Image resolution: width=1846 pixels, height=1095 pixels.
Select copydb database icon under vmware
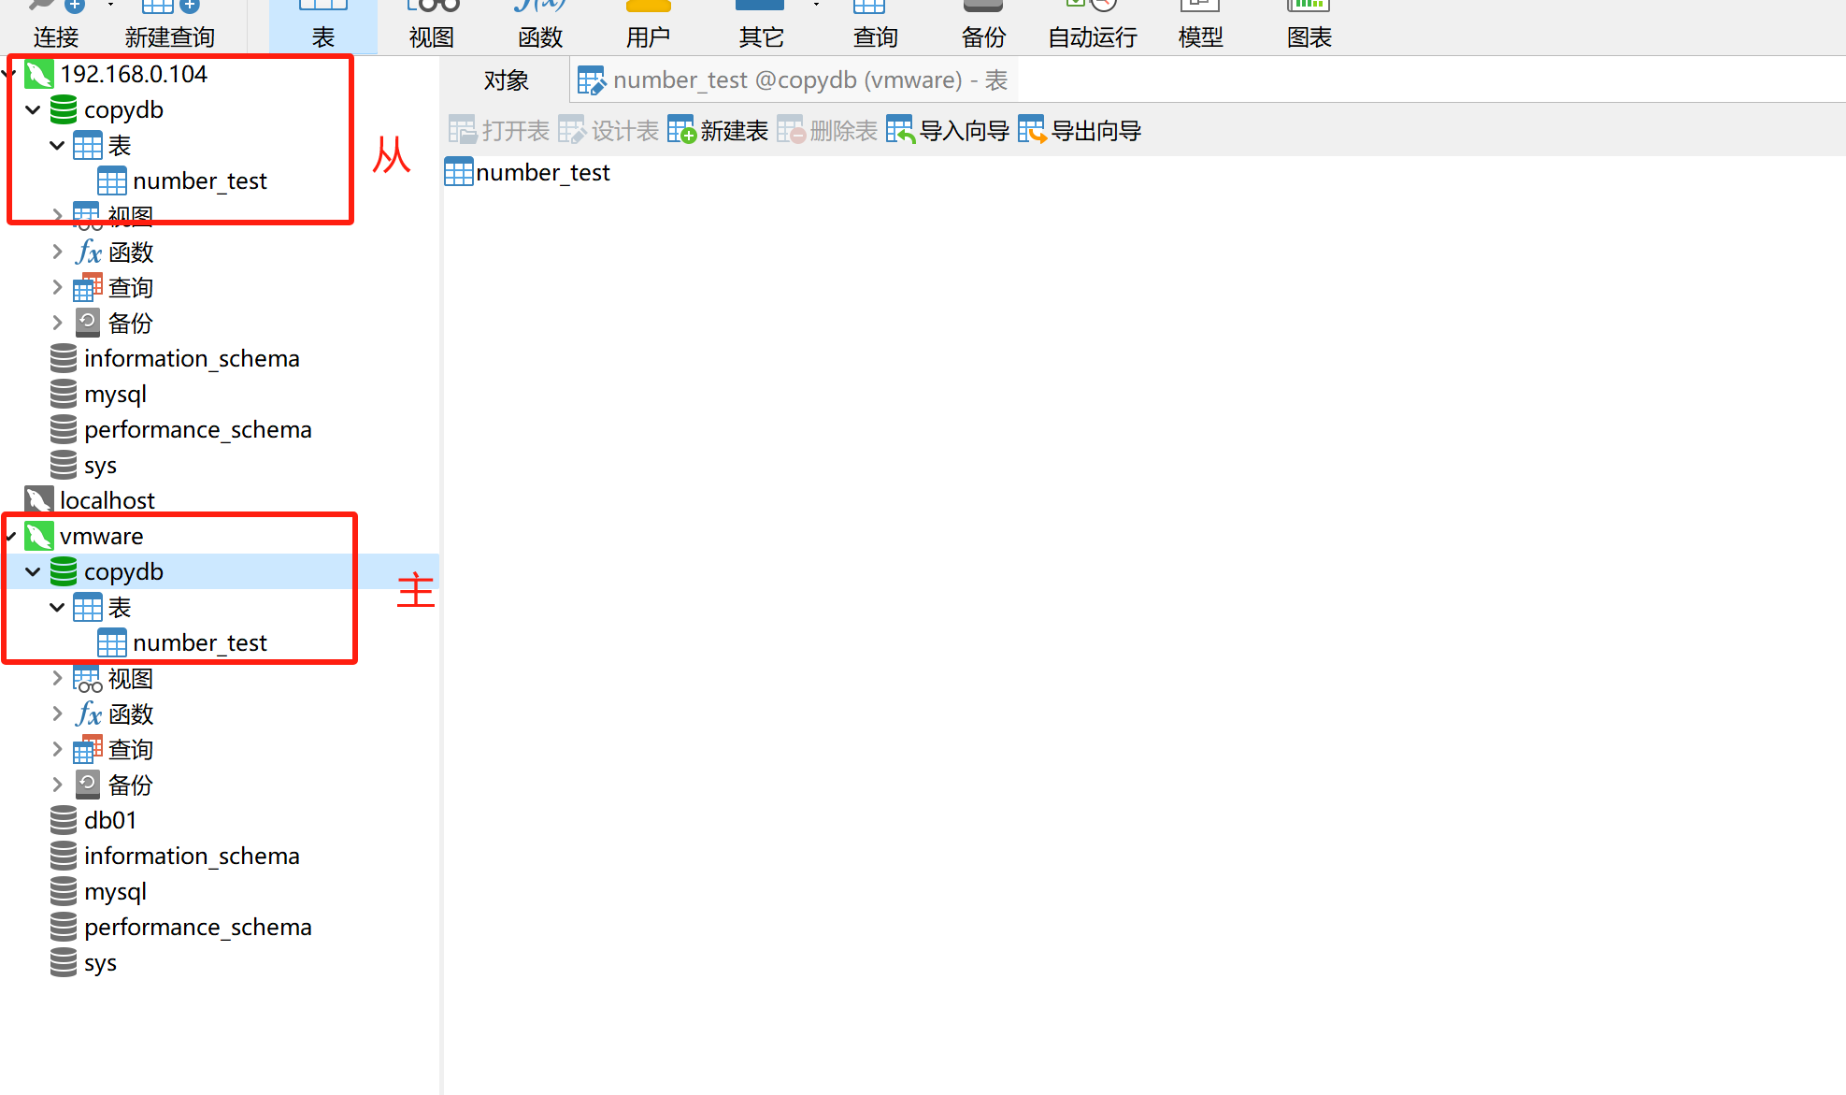point(64,572)
